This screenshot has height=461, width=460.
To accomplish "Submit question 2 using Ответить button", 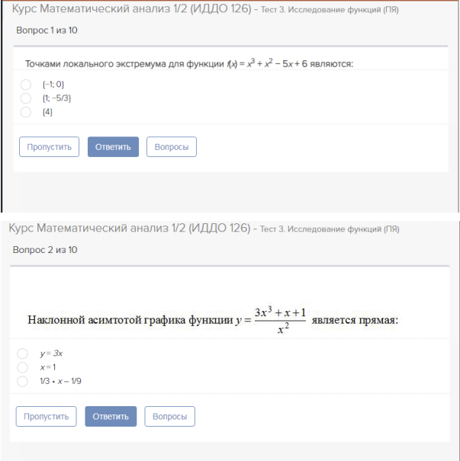I will 111,417.
